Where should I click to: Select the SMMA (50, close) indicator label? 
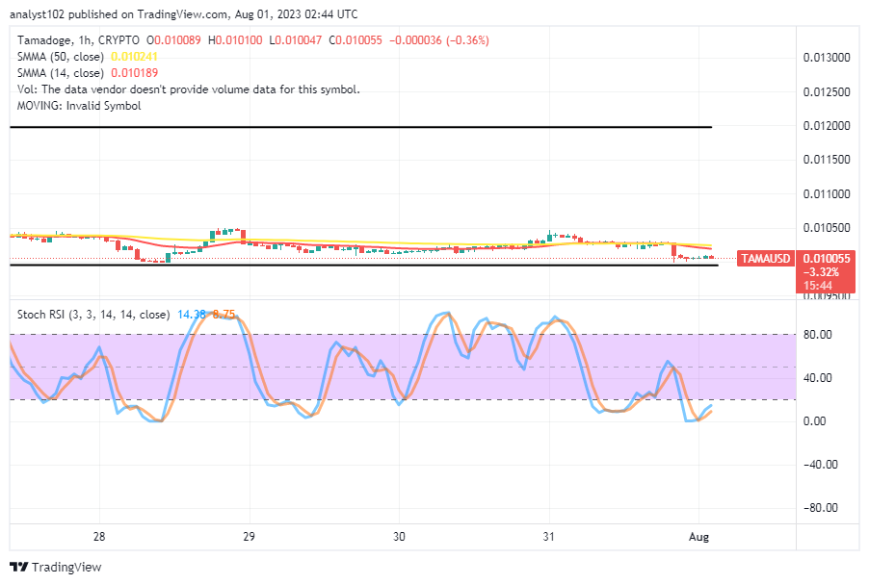[61, 57]
